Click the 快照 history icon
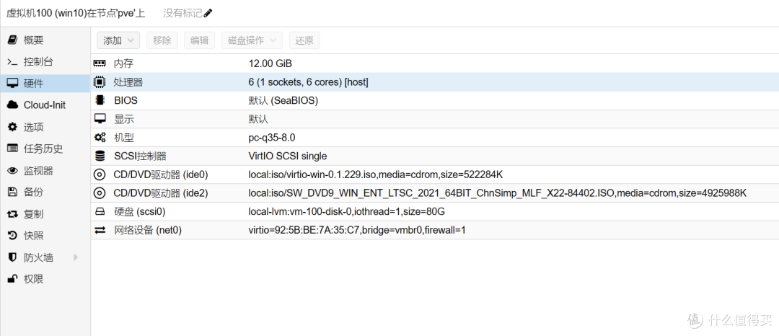This screenshot has width=779, height=336. (12, 236)
